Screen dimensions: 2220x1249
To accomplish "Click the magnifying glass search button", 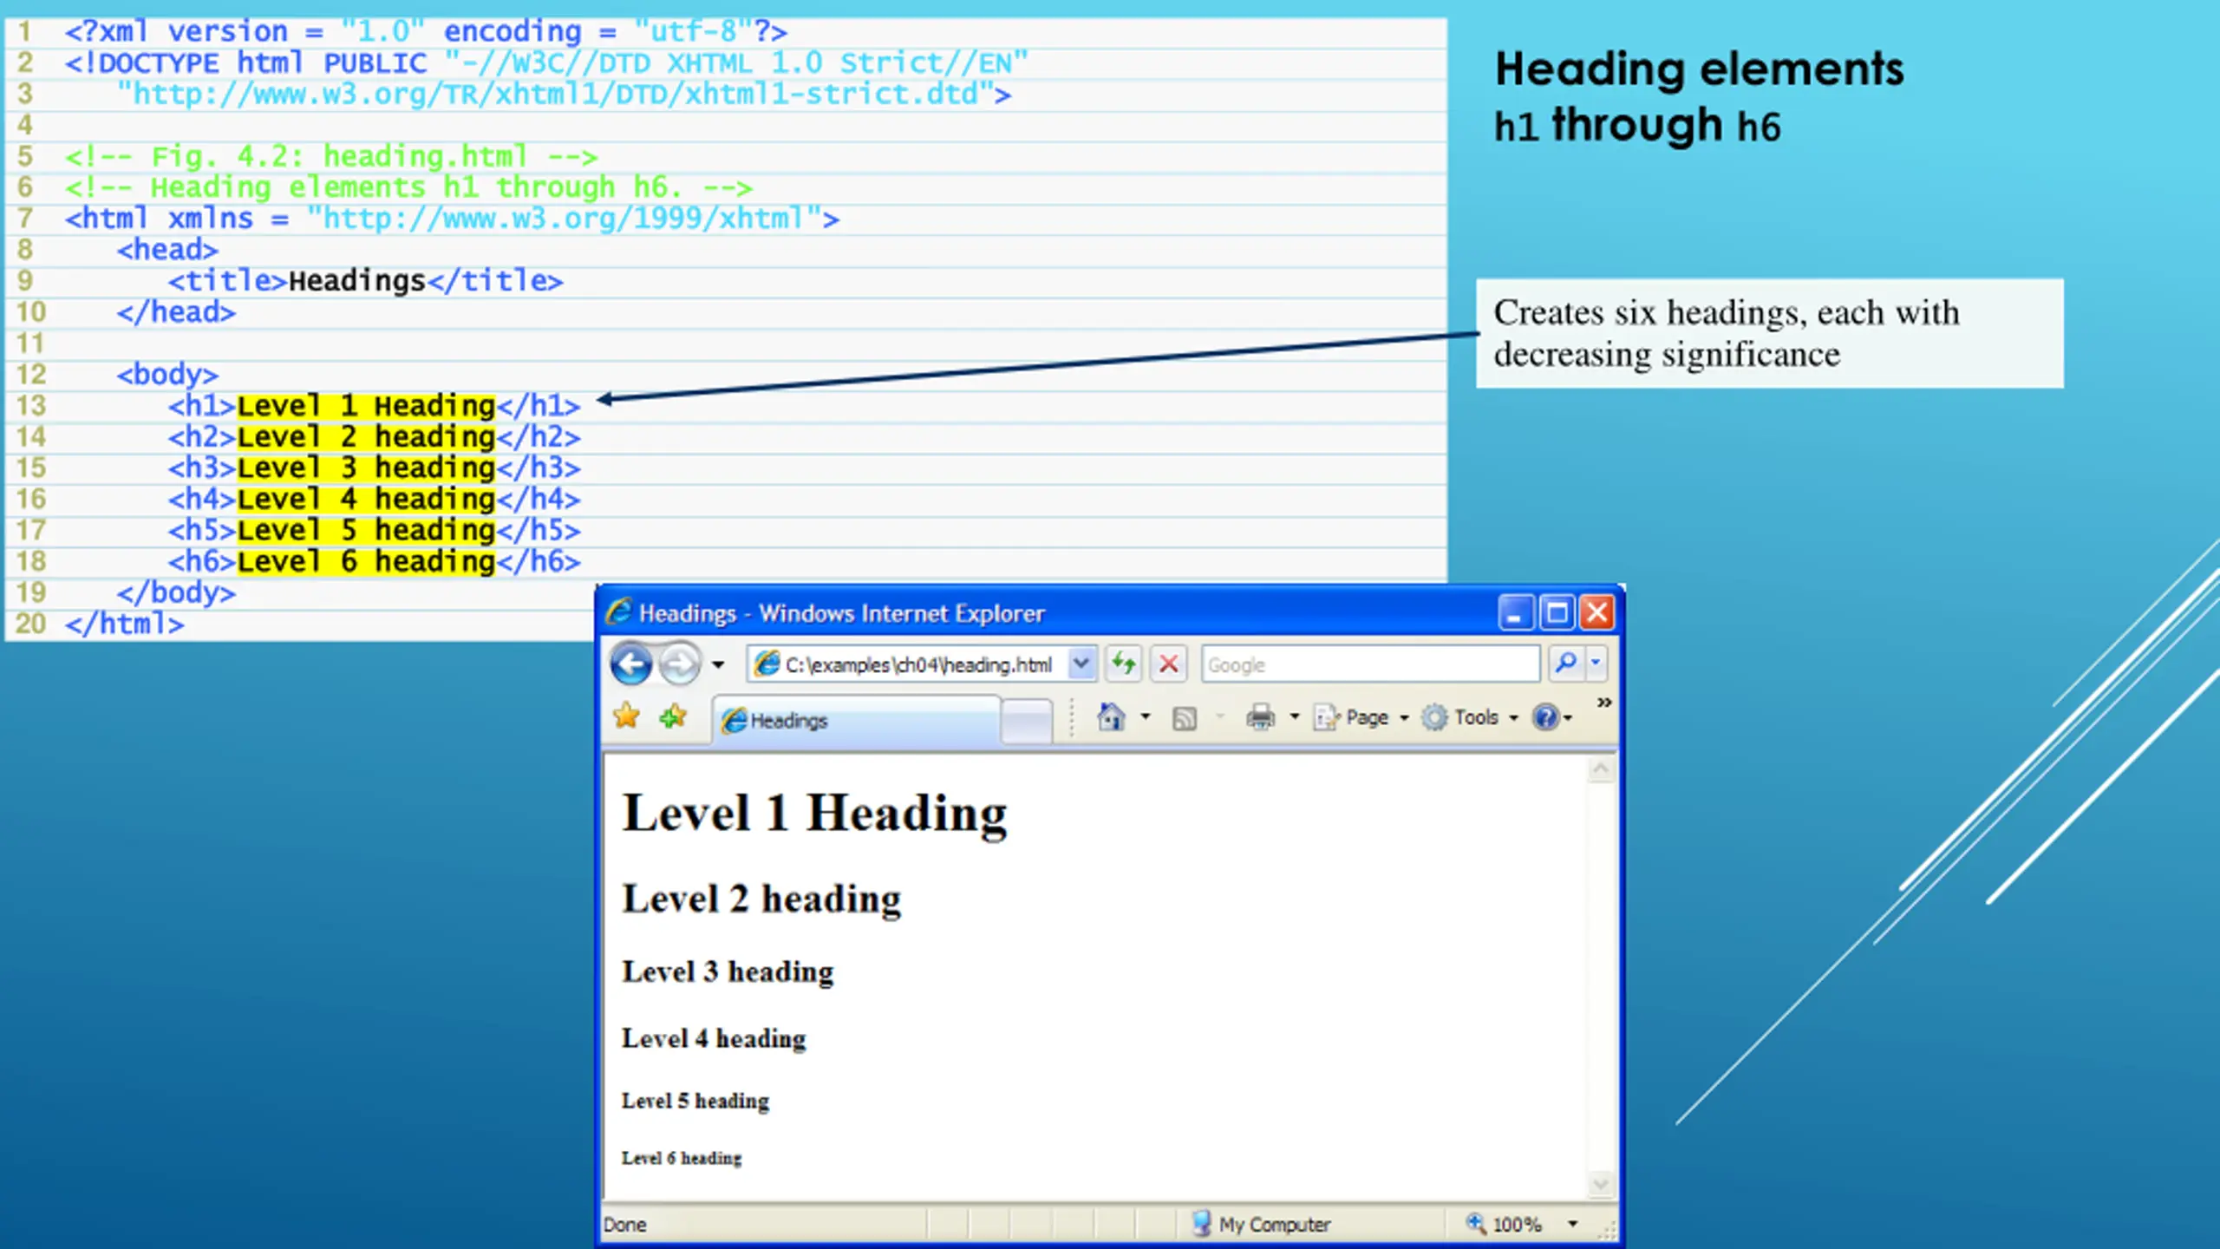I will point(1566,664).
